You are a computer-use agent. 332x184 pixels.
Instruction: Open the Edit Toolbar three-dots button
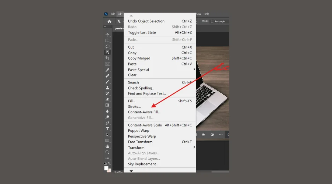tap(107, 158)
